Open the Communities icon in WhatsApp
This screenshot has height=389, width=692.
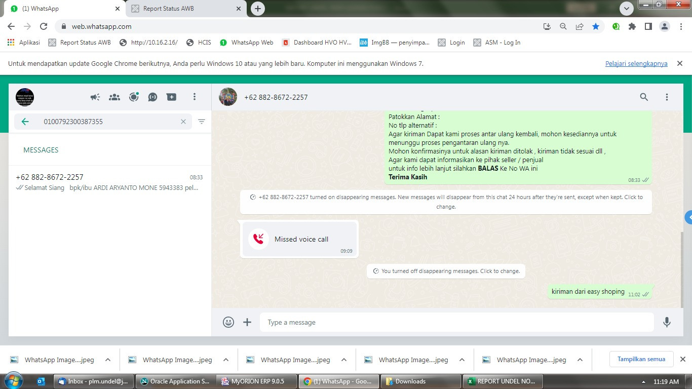tap(114, 97)
